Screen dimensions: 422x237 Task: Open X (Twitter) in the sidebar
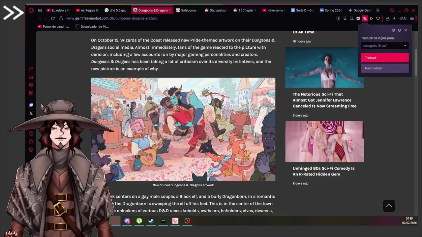tap(31, 114)
